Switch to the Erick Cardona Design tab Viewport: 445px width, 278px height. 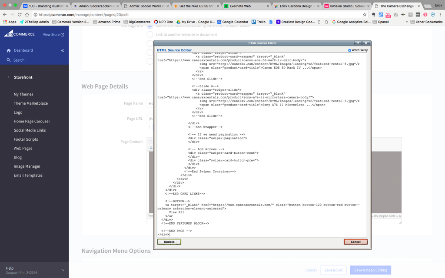point(297,6)
